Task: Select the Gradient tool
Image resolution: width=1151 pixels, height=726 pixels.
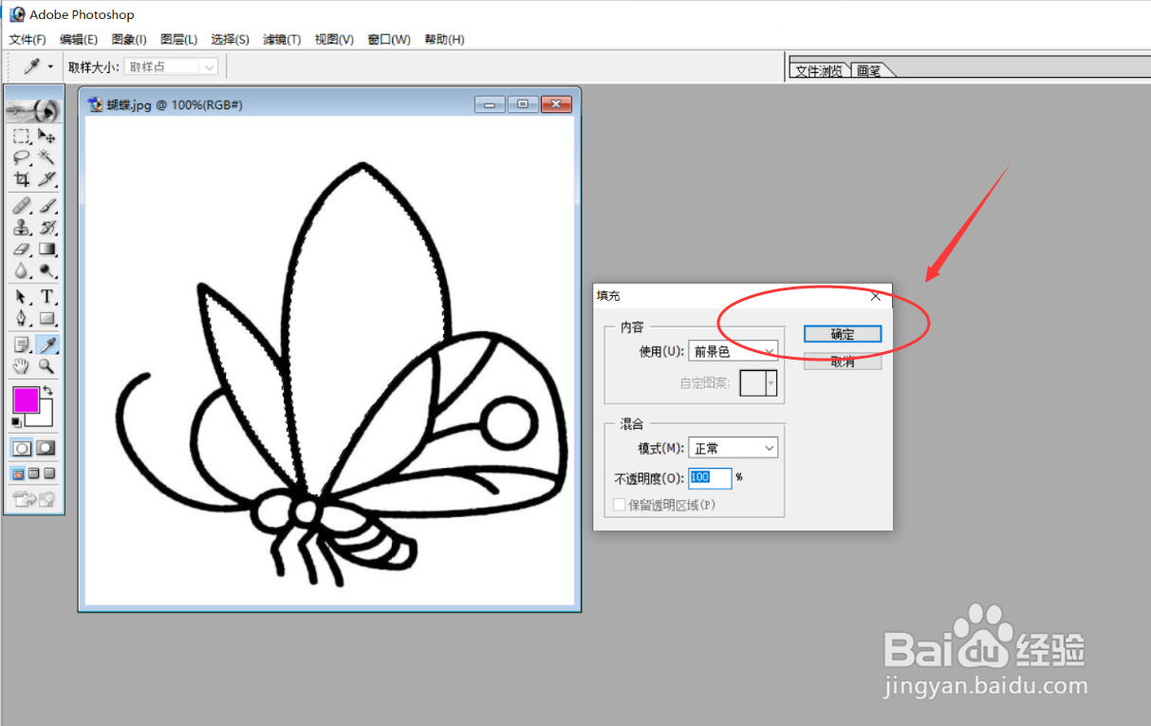Action: pyautogui.click(x=46, y=249)
